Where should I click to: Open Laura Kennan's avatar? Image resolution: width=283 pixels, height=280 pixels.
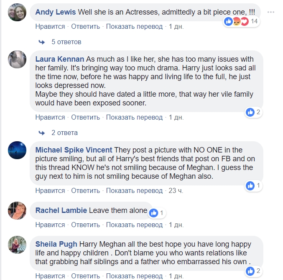(x=17, y=60)
